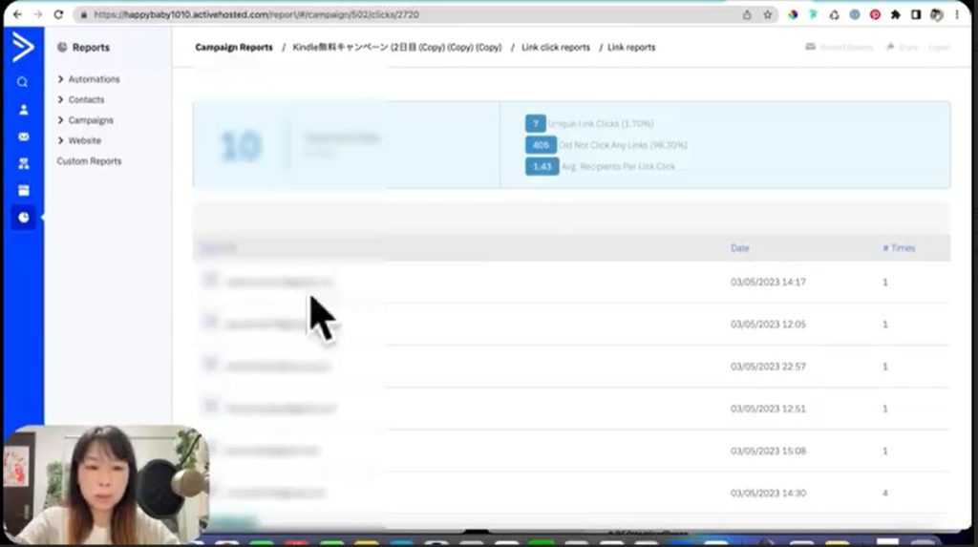The height and width of the screenshot is (547, 978).
Task: Expand the Website reports section
Action: point(84,141)
